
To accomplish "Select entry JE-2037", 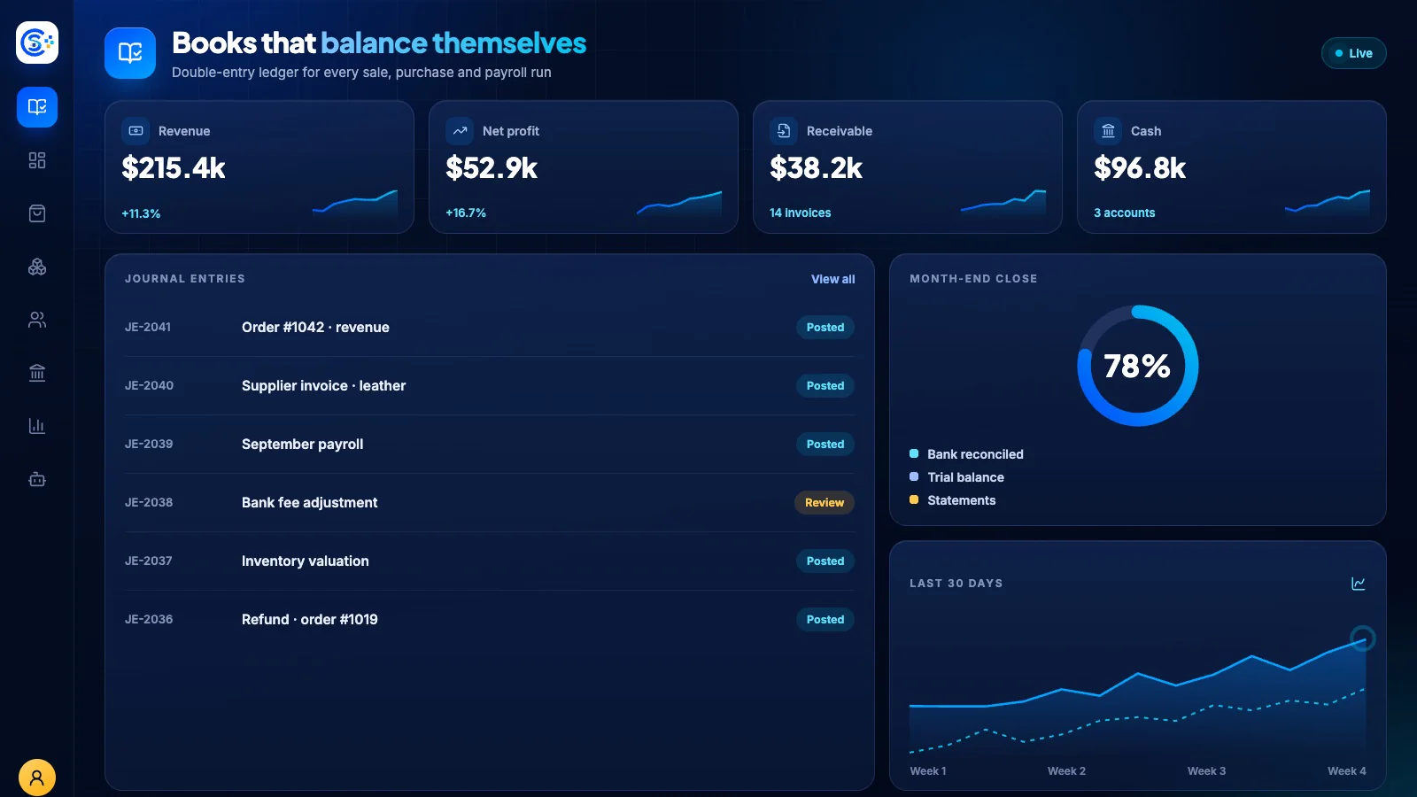I will click(x=149, y=561).
